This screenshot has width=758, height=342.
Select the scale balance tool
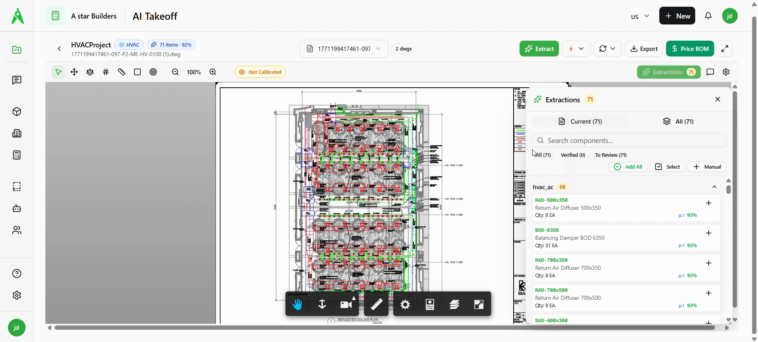pyautogui.click(x=90, y=72)
